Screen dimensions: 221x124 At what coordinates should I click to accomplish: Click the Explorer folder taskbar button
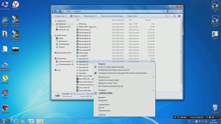point(40,121)
